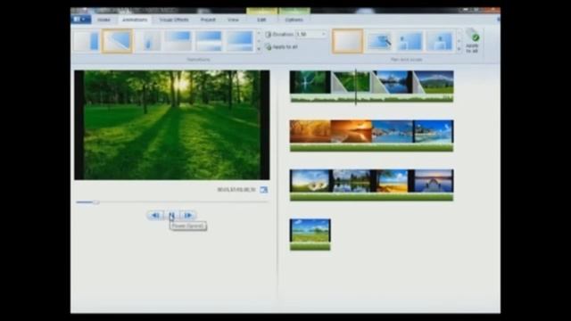Select the rocky blue coastline clip

pos(393,131)
